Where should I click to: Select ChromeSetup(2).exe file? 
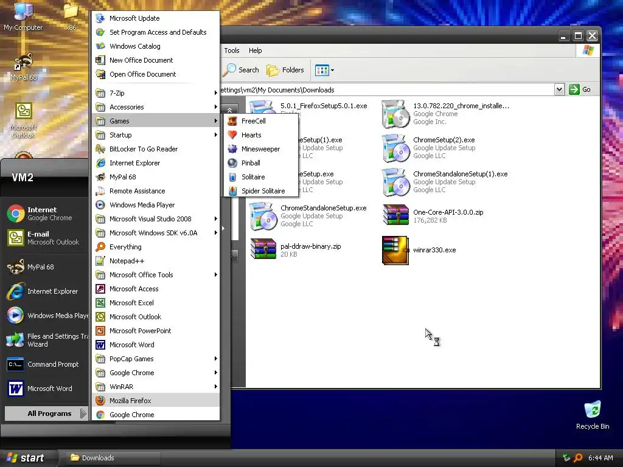coord(429,148)
